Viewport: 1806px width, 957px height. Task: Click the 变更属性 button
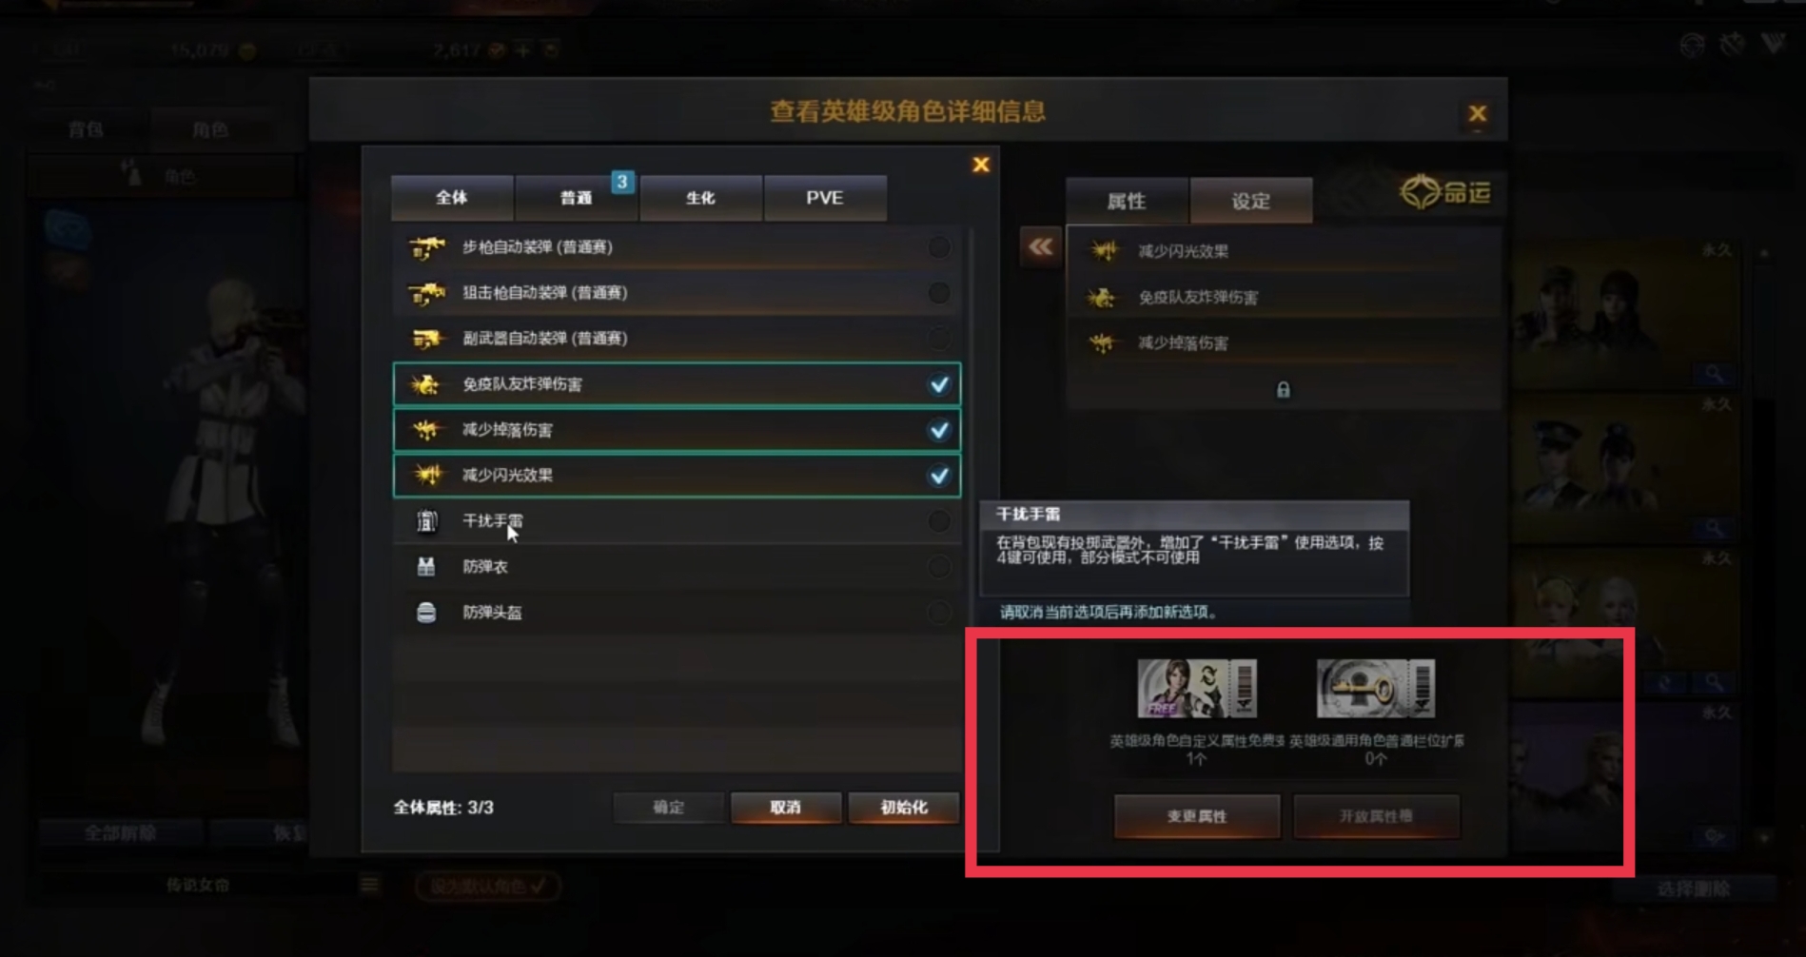pos(1197,816)
